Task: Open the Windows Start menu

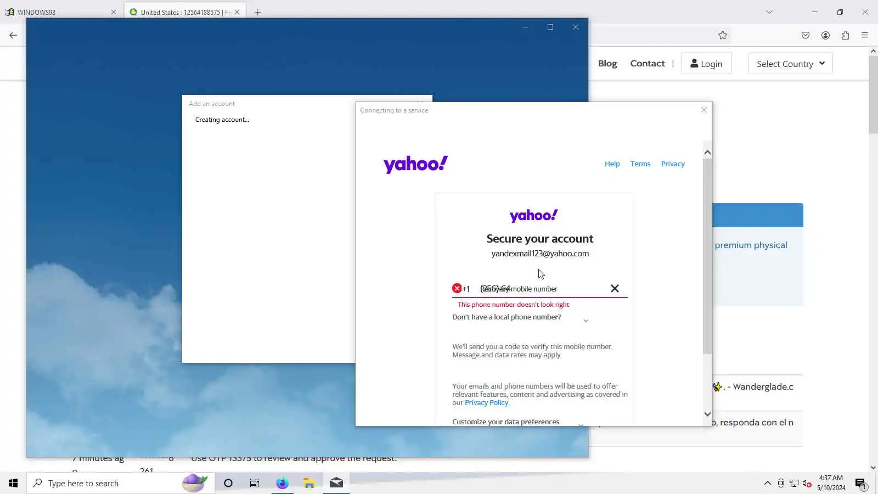Action: (x=13, y=483)
